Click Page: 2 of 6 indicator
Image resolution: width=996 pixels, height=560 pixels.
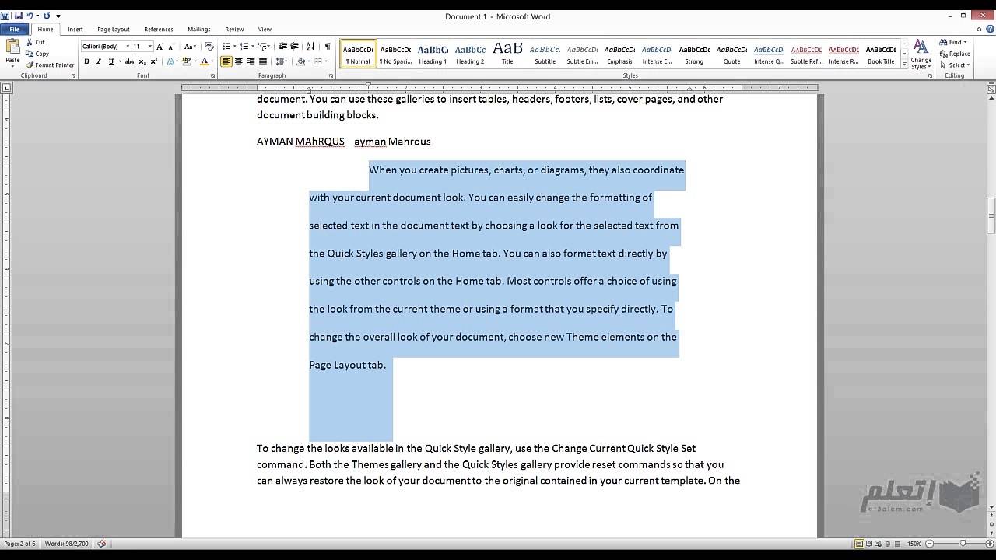[x=19, y=544]
